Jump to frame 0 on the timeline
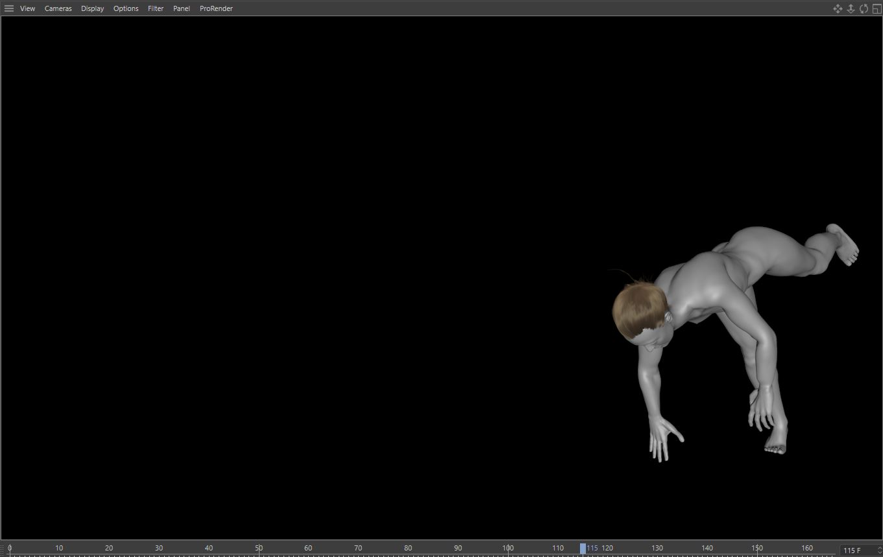Viewport: 883px width, 557px height. (9, 549)
